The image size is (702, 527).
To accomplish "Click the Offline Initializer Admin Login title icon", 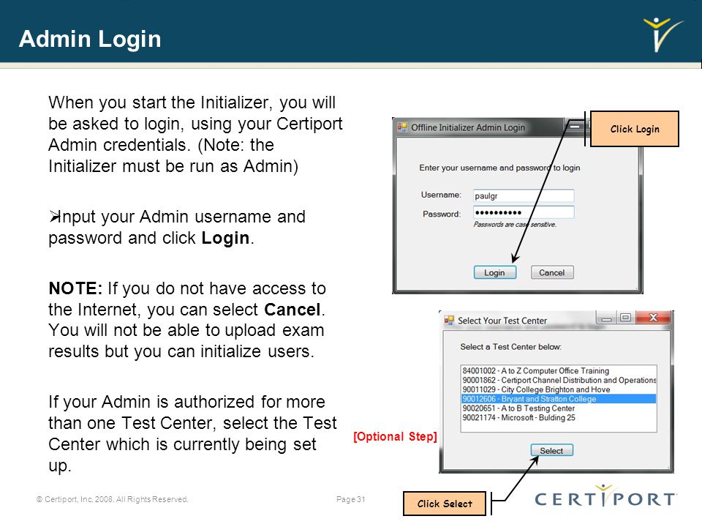I will pos(402,127).
